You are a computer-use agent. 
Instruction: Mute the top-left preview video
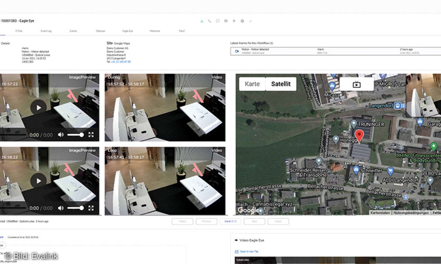pyautogui.click(x=61, y=135)
